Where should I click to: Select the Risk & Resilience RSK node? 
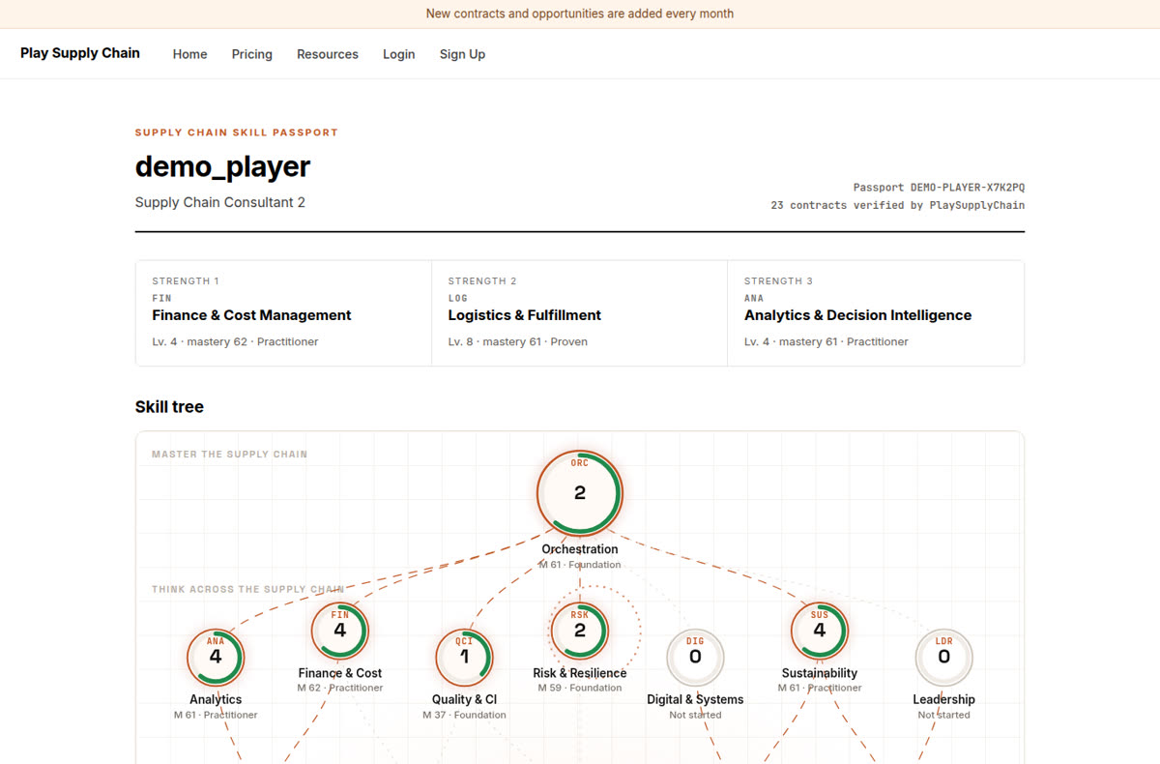(580, 631)
